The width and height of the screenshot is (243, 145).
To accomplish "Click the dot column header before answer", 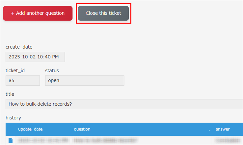I will (x=209, y=129).
